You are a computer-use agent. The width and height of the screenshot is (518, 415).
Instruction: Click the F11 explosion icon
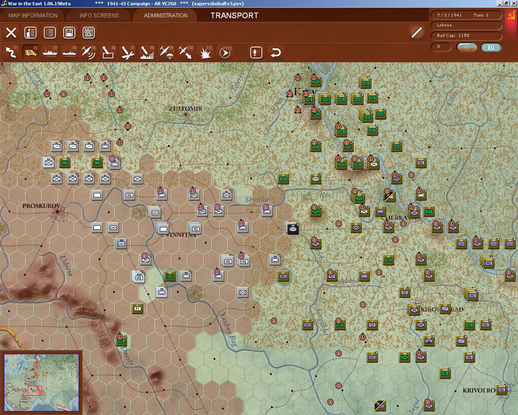[x=206, y=52]
